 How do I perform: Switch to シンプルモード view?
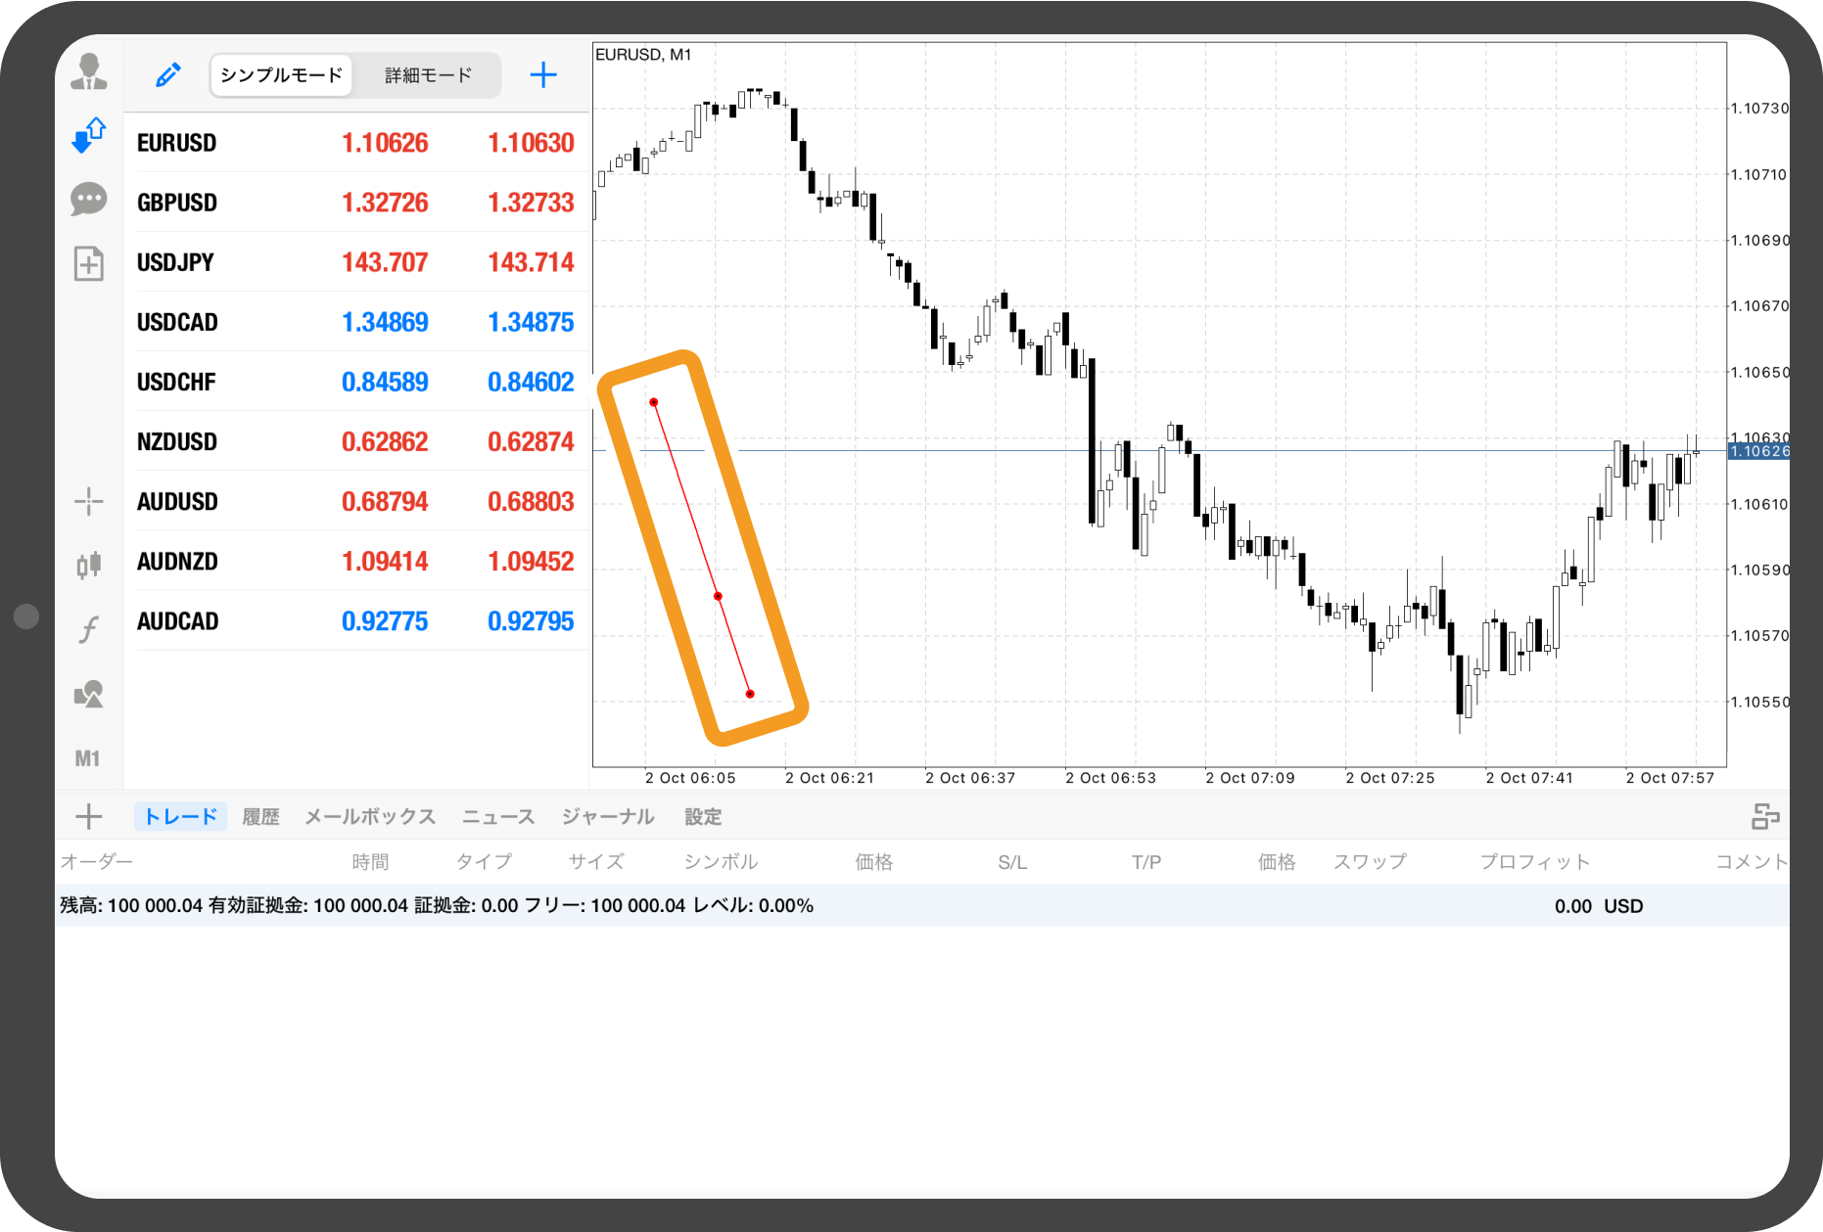coord(281,75)
